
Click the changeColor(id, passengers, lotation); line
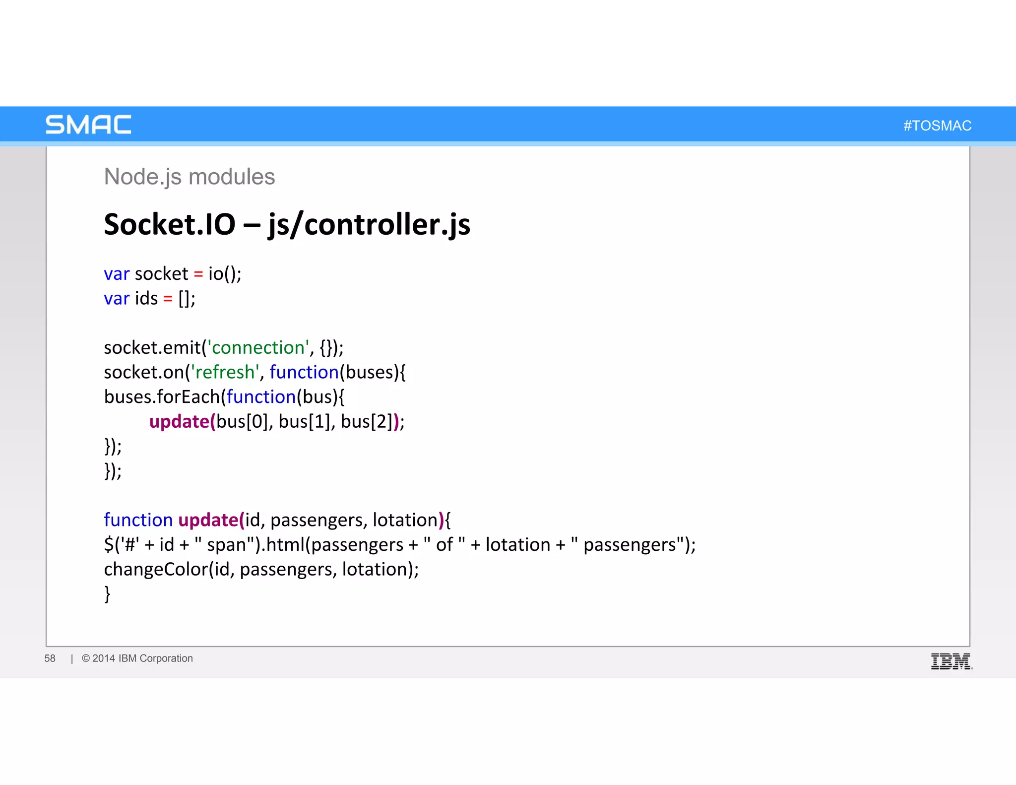261,570
